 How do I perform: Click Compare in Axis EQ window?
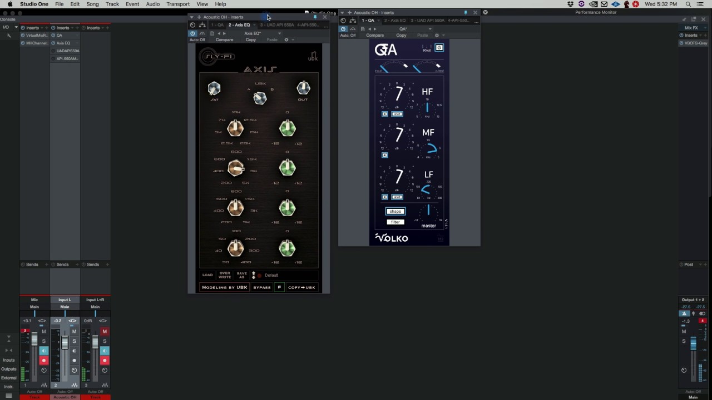(x=225, y=40)
